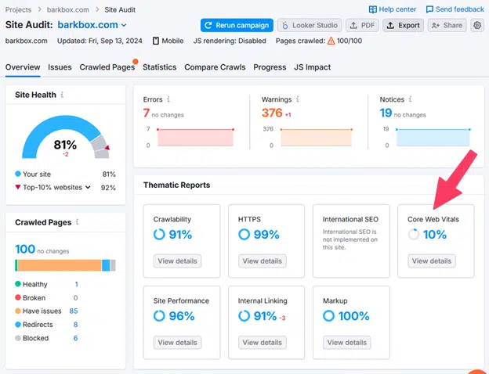This screenshot has height=374, width=489.
Task: Switch to the Issues tab
Action: coord(60,67)
